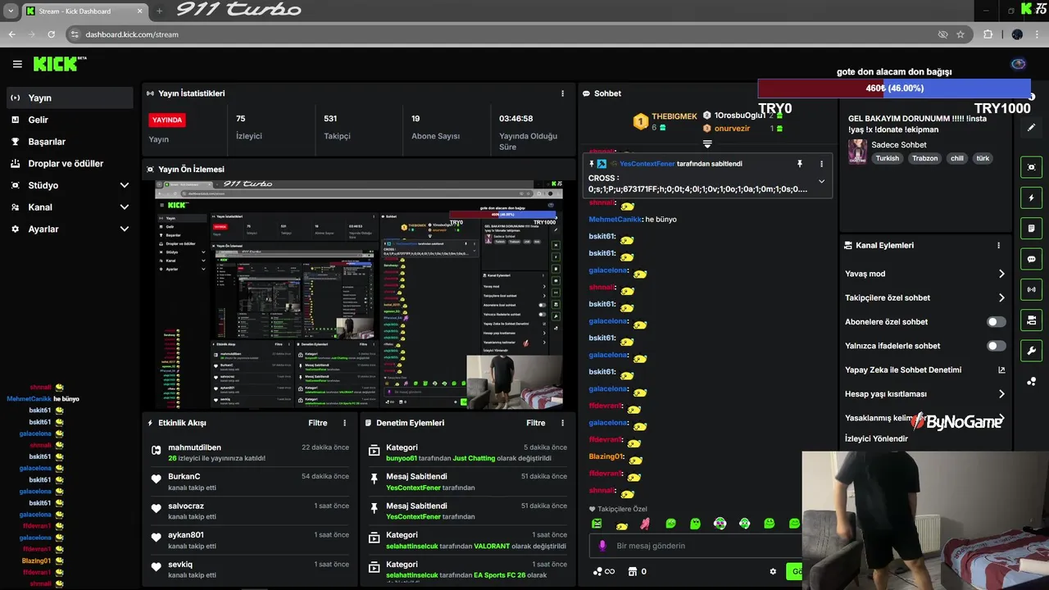Open the hamburger navigation menu
Viewport: 1049px width, 590px height.
[x=17, y=64]
